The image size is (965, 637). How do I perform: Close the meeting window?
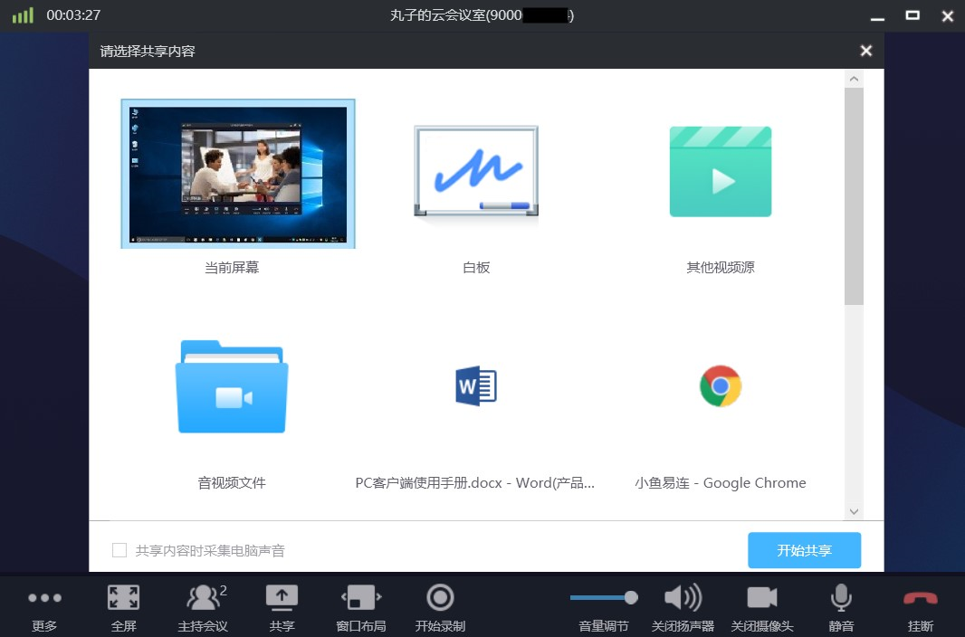(948, 16)
